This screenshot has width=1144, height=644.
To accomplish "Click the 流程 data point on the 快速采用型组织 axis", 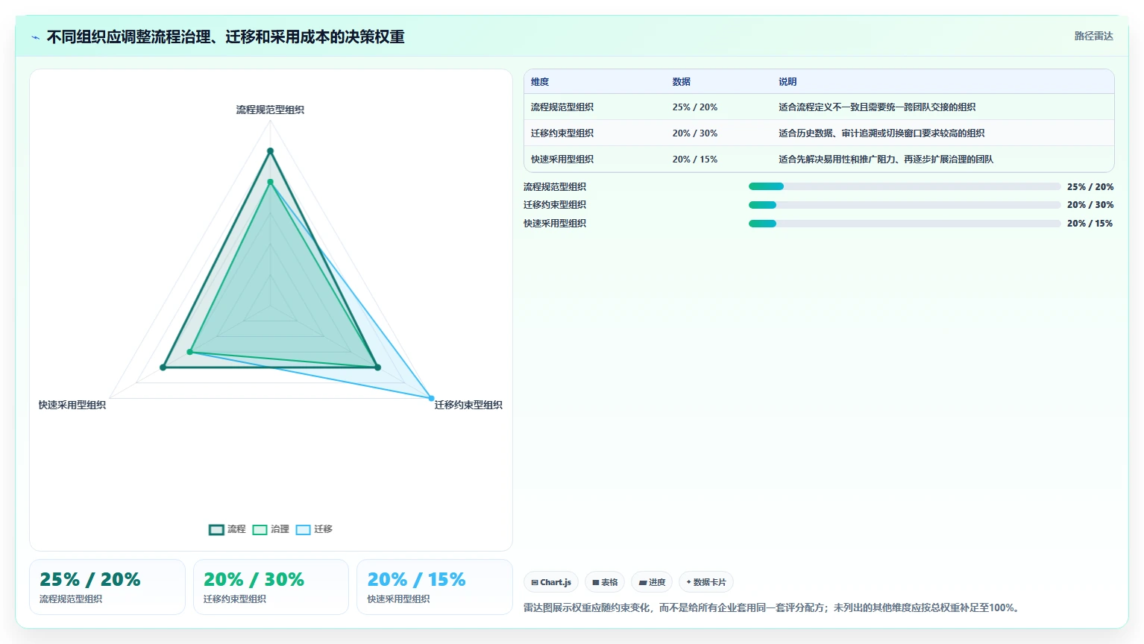I will click(x=163, y=367).
